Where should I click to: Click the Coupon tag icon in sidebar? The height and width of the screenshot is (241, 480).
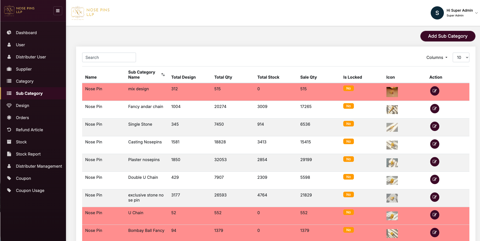coord(9,178)
